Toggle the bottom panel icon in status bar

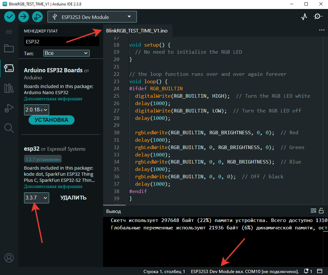pos(320,271)
